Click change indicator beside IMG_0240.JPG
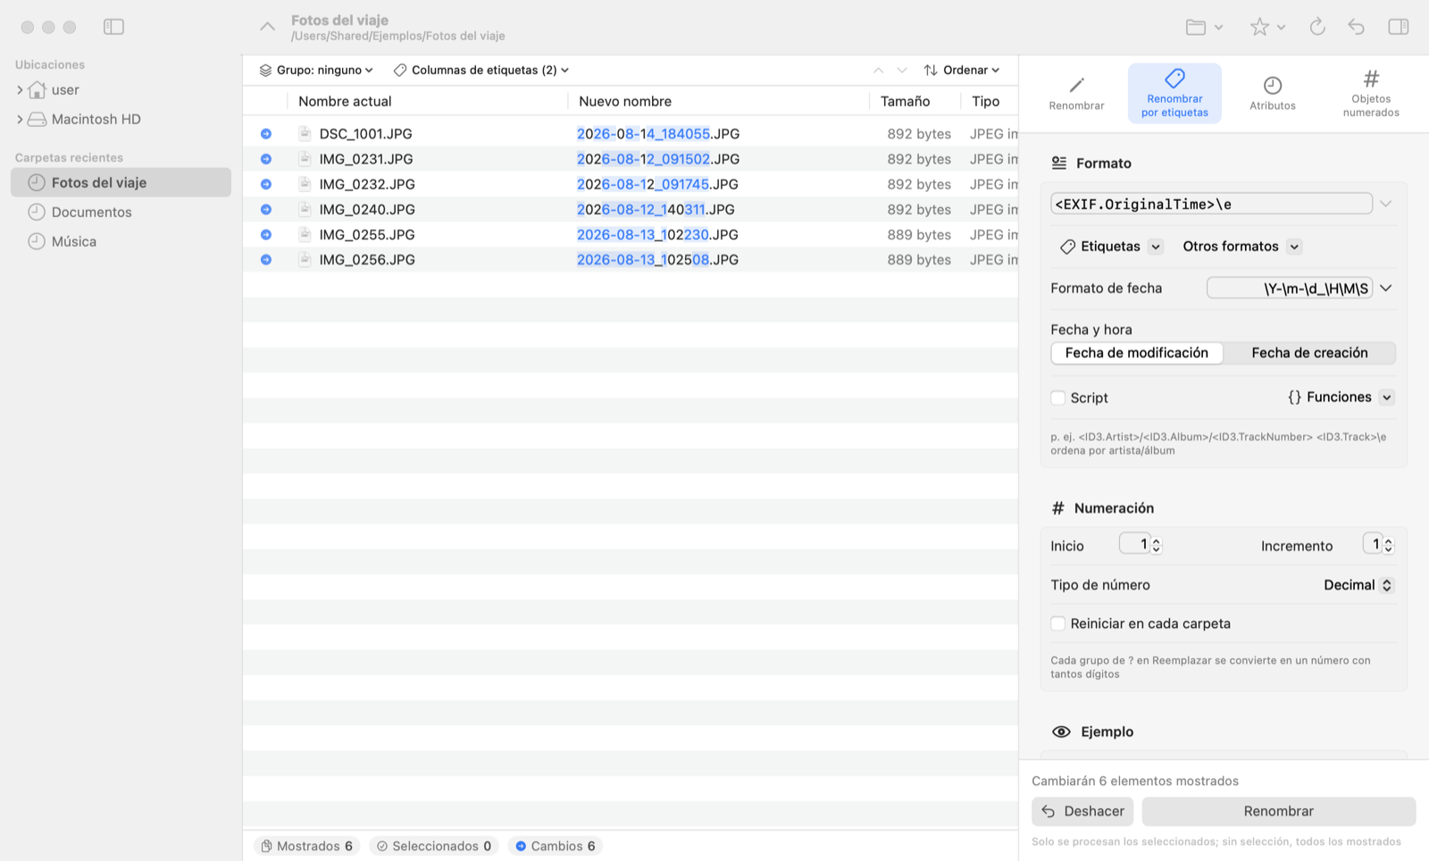 (266, 209)
